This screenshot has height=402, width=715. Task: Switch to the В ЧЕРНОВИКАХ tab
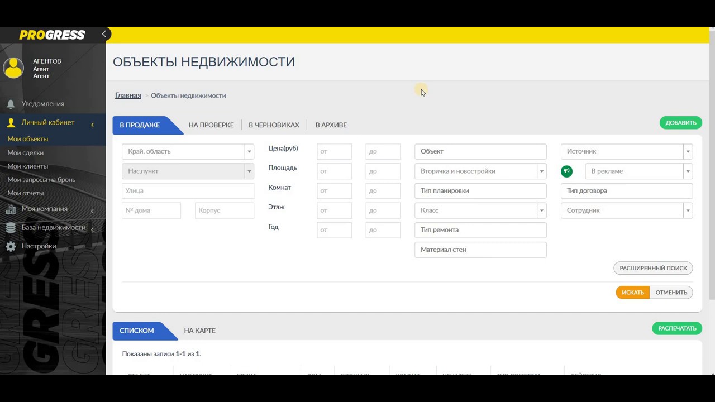click(274, 125)
